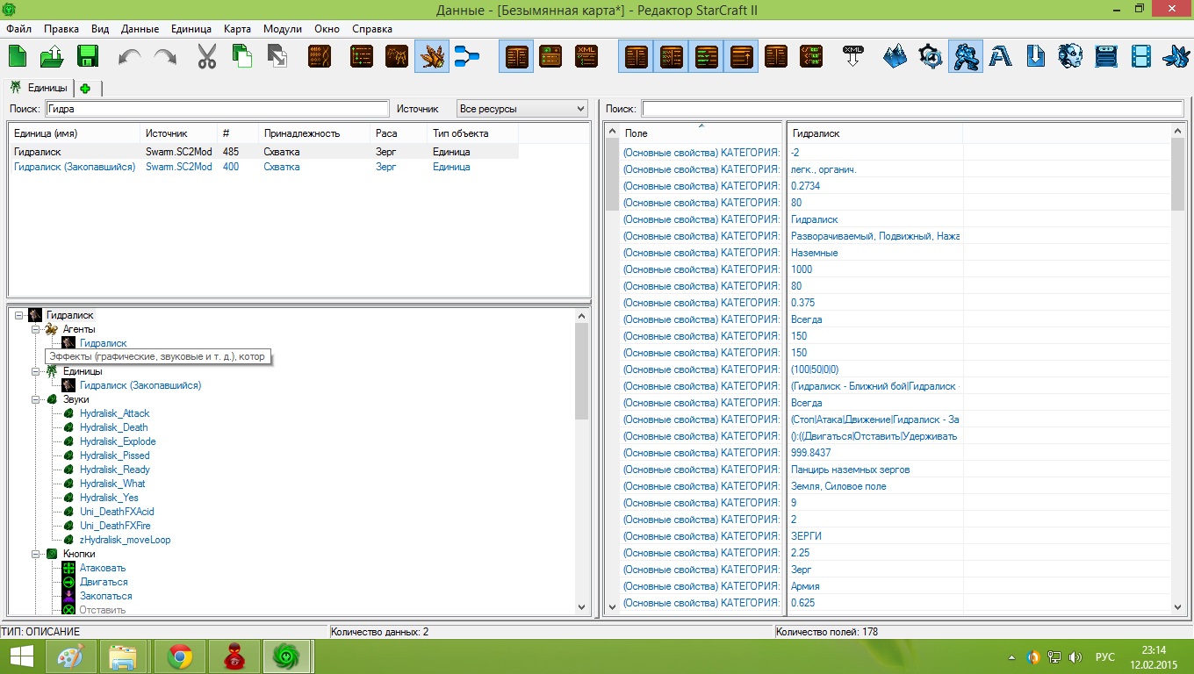Sort by the 'Раса' column header
Image resolution: width=1194 pixels, height=674 pixels.
pos(397,133)
